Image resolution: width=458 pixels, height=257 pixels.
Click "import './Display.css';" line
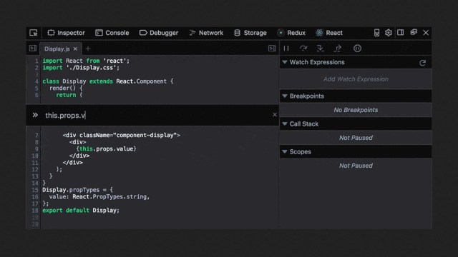tap(81, 68)
